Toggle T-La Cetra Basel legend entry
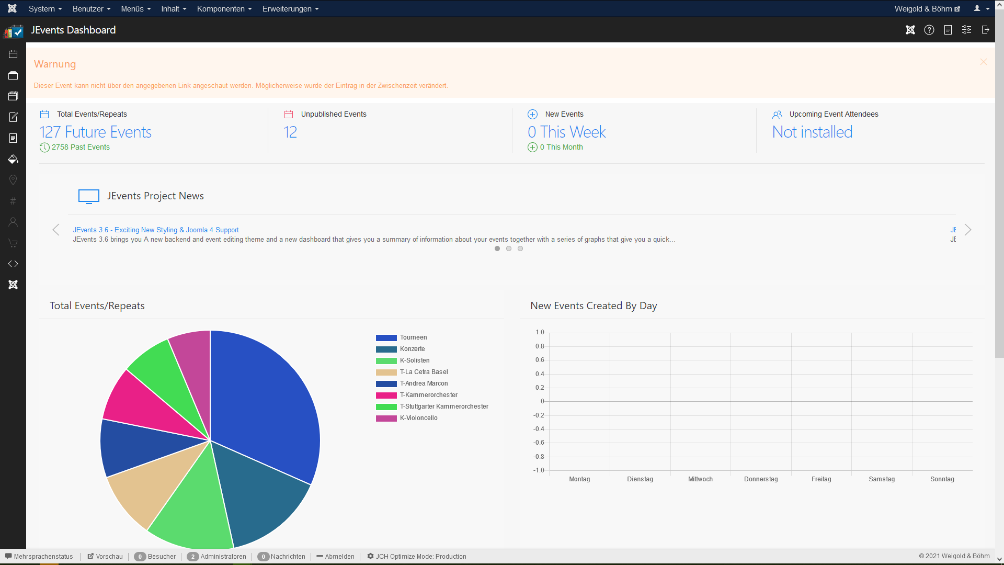1004x565 pixels. click(x=412, y=372)
